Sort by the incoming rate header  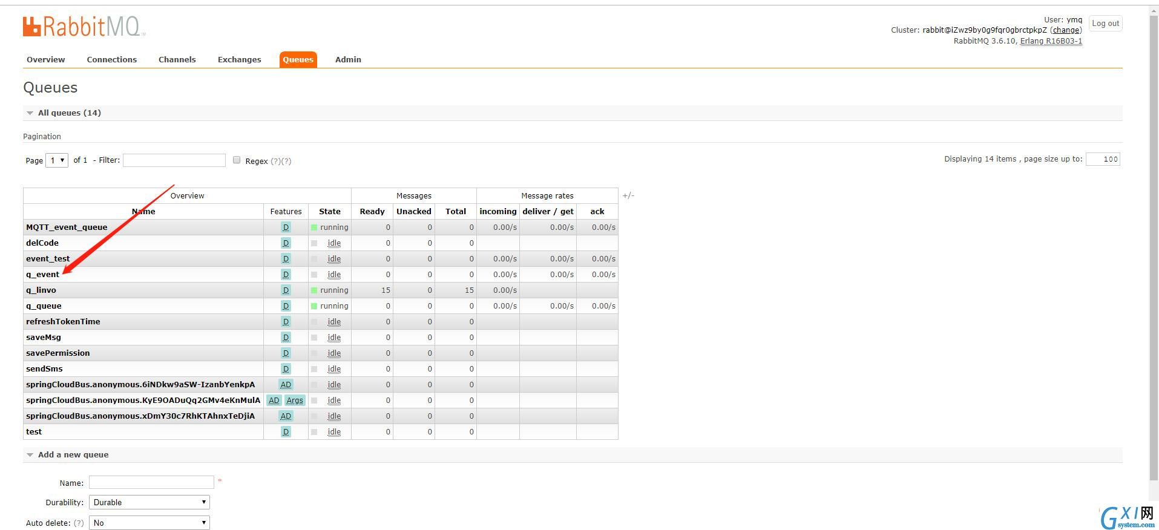tap(498, 211)
